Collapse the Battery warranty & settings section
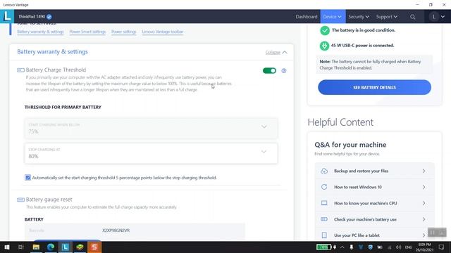451x253 pixels. (276, 53)
